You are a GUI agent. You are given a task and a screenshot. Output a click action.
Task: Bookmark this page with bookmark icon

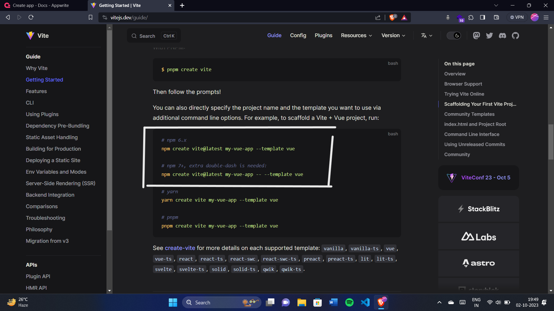click(x=90, y=18)
